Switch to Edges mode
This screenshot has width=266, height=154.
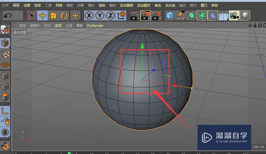5,87
